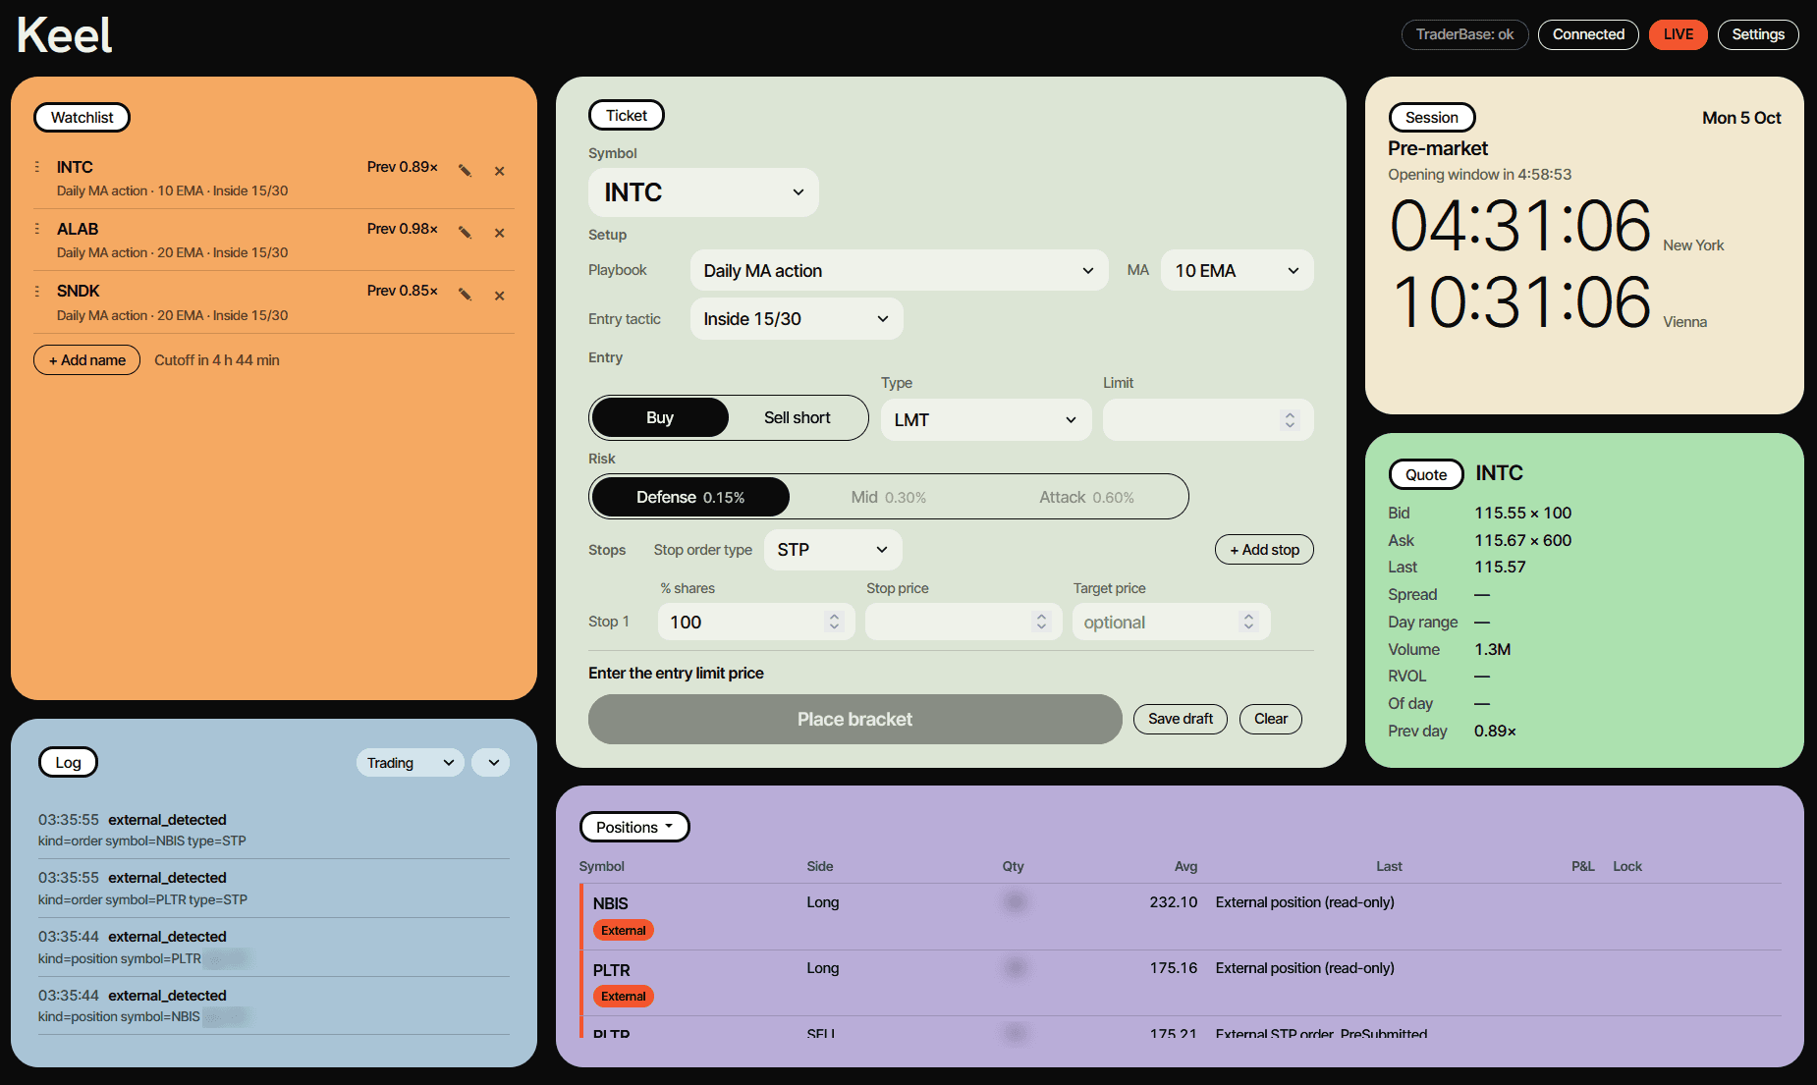Viewport: 1817px width, 1085px height.
Task: Remove ALAB from the watchlist
Action: pos(499,233)
